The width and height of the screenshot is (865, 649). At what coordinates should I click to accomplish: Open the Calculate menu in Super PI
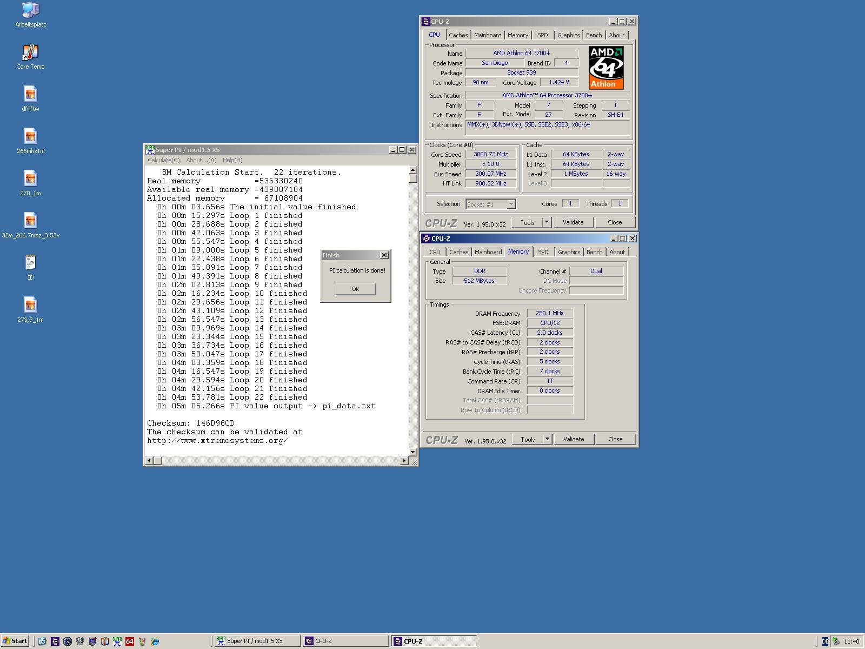tap(163, 160)
